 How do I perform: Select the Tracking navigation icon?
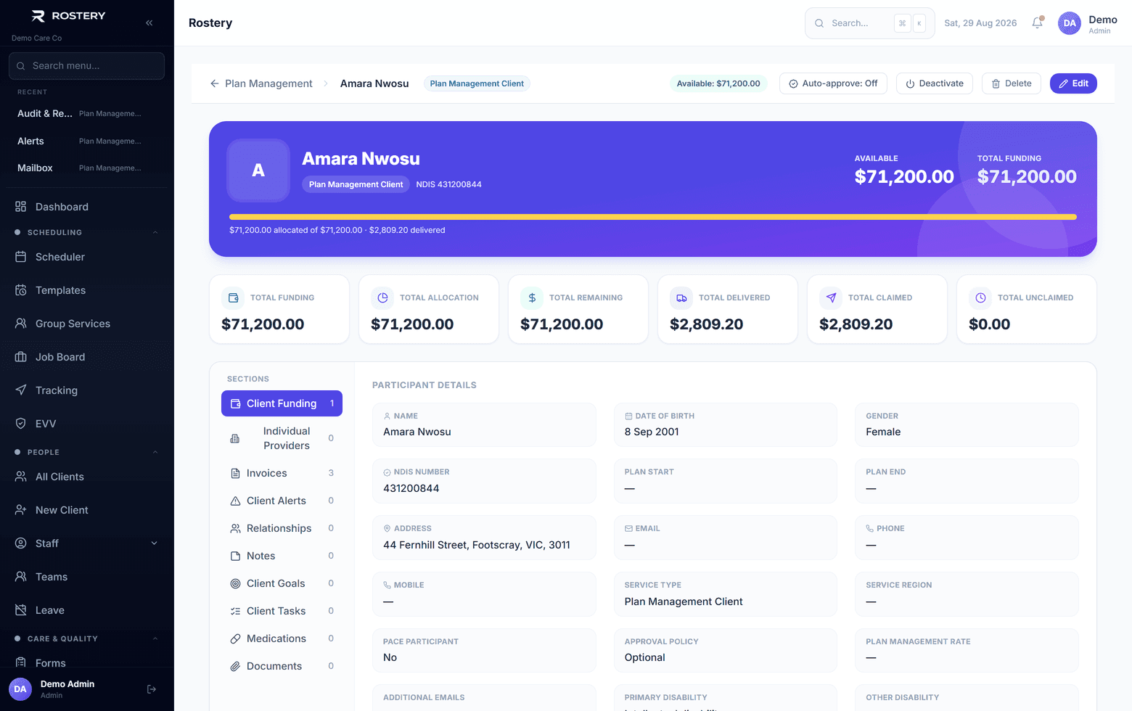(21, 390)
